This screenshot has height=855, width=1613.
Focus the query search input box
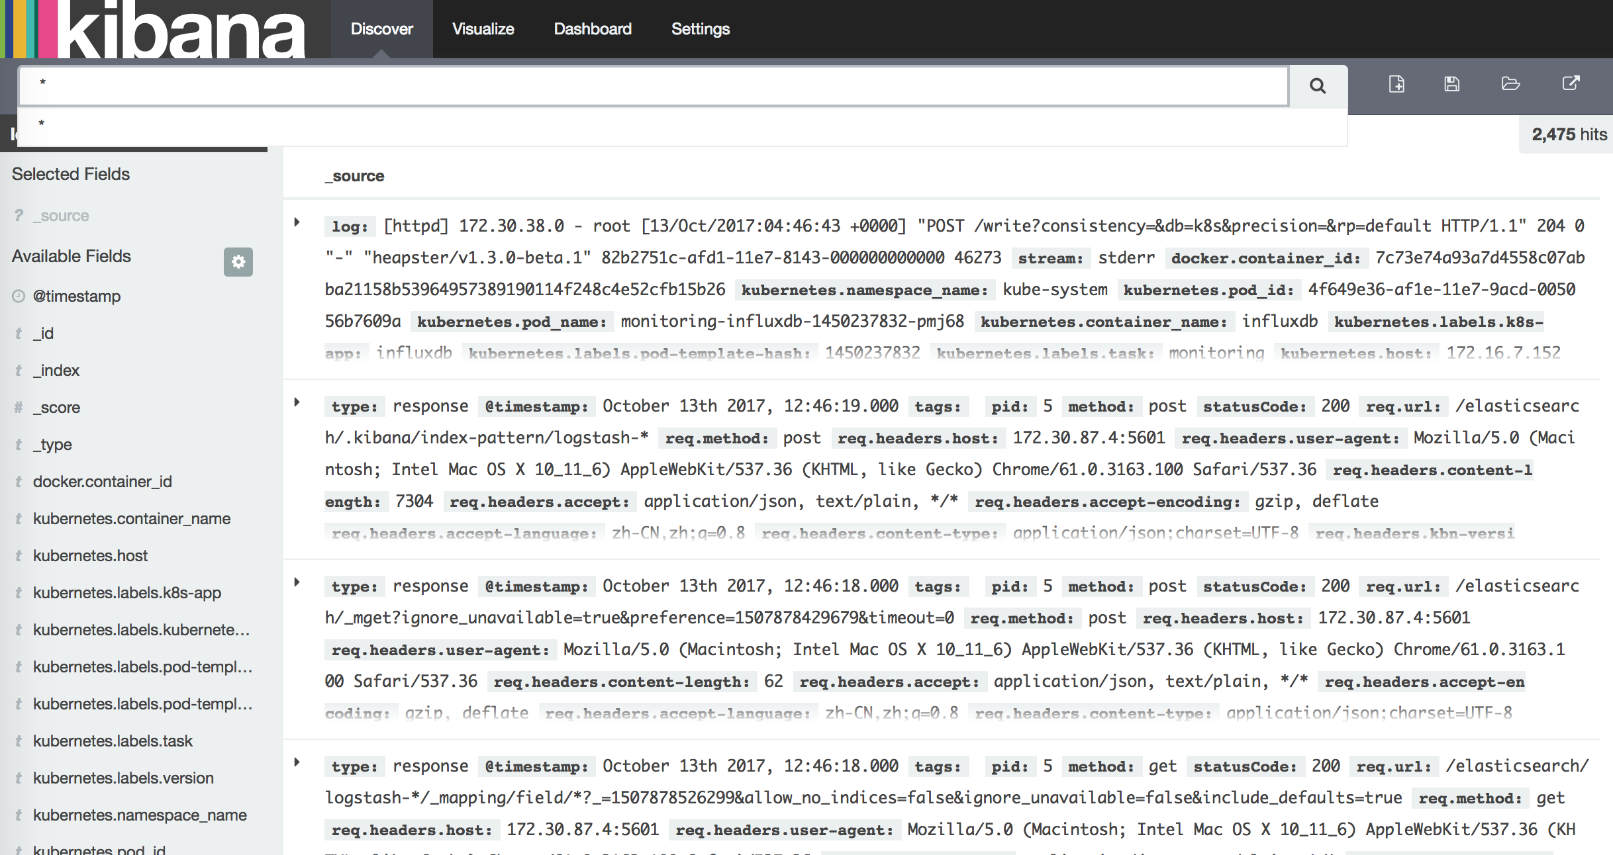tap(652, 85)
